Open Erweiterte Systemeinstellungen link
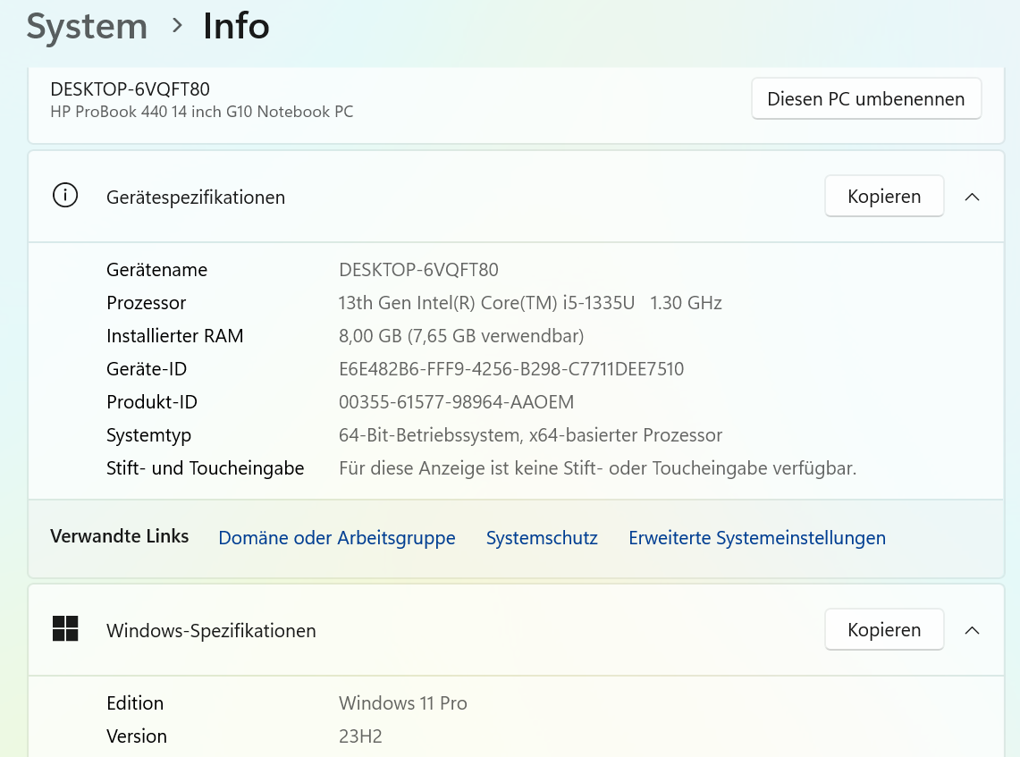 [757, 538]
